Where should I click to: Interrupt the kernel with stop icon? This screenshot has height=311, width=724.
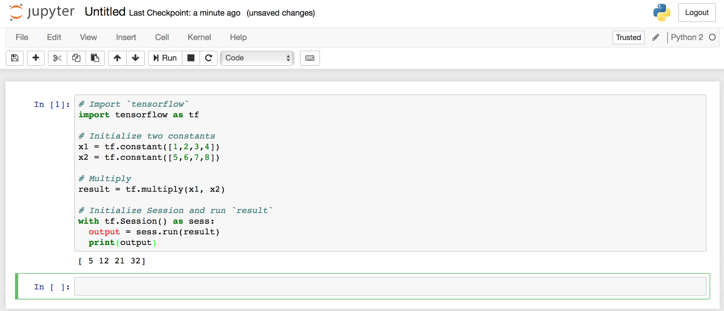[x=191, y=58]
